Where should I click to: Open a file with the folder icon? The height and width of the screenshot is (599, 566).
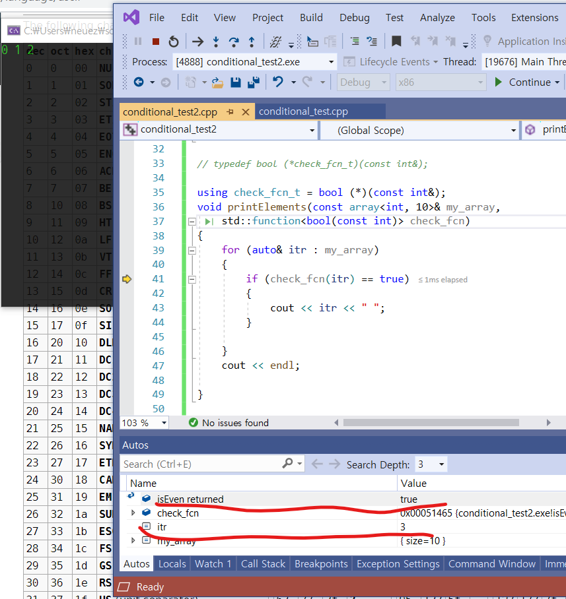point(217,82)
